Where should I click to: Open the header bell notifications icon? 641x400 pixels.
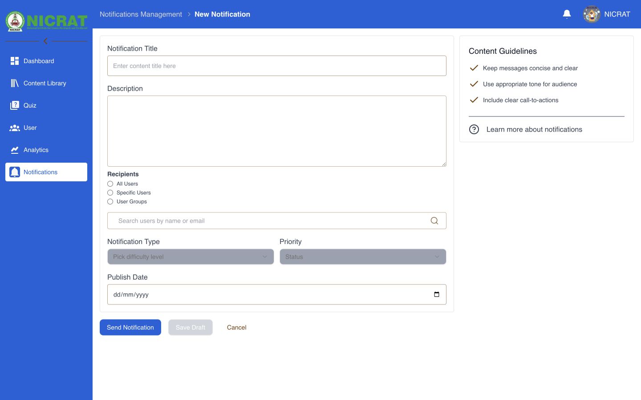tap(567, 14)
